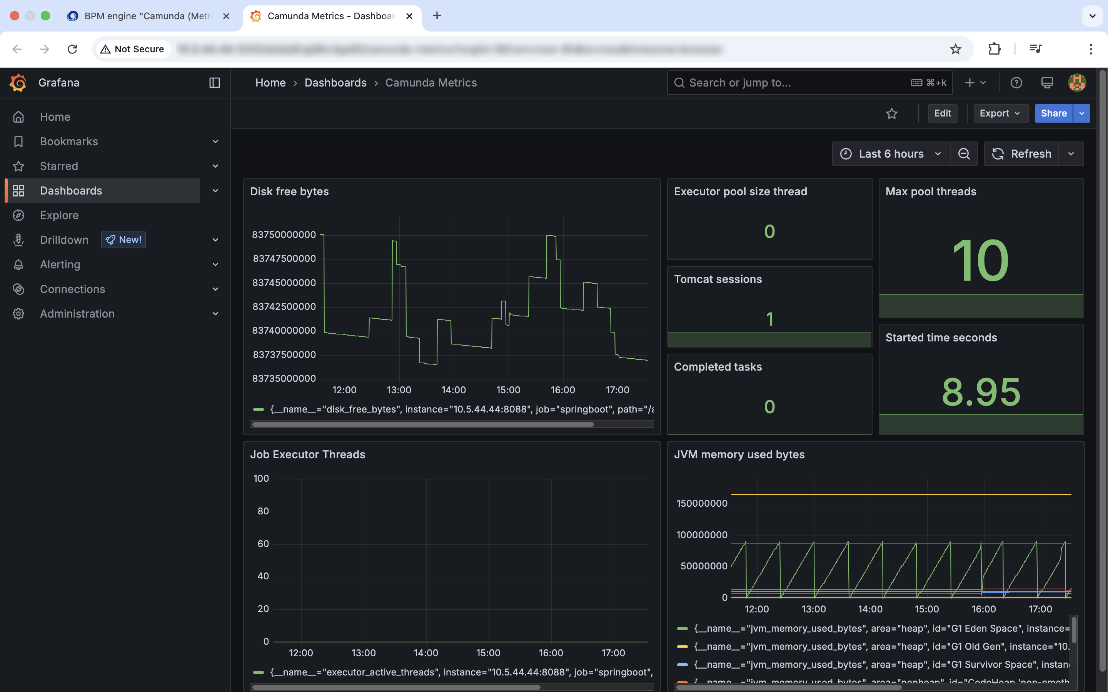This screenshot has width=1108, height=692.
Task: Open the Export dropdown
Action: coord(1000,113)
